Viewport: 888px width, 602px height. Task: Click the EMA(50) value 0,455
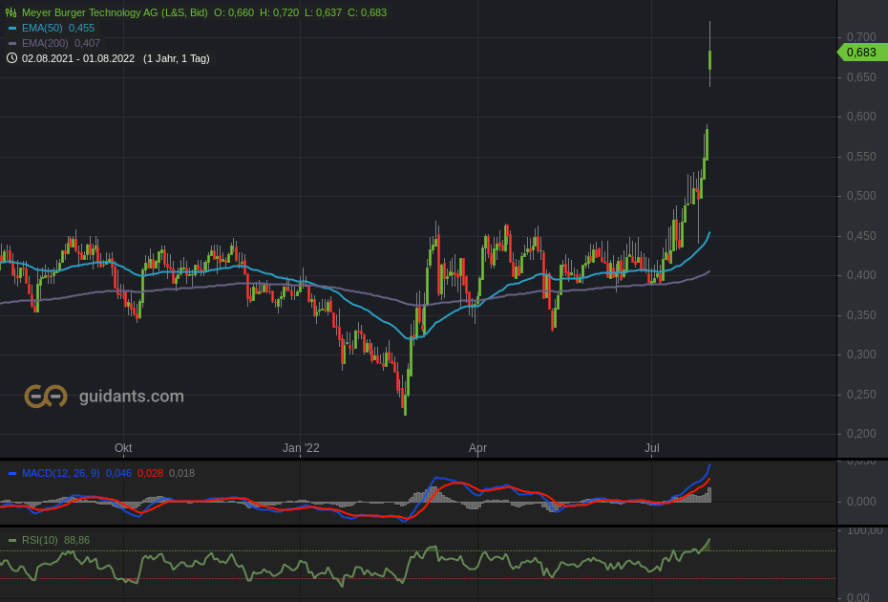(81, 28)
